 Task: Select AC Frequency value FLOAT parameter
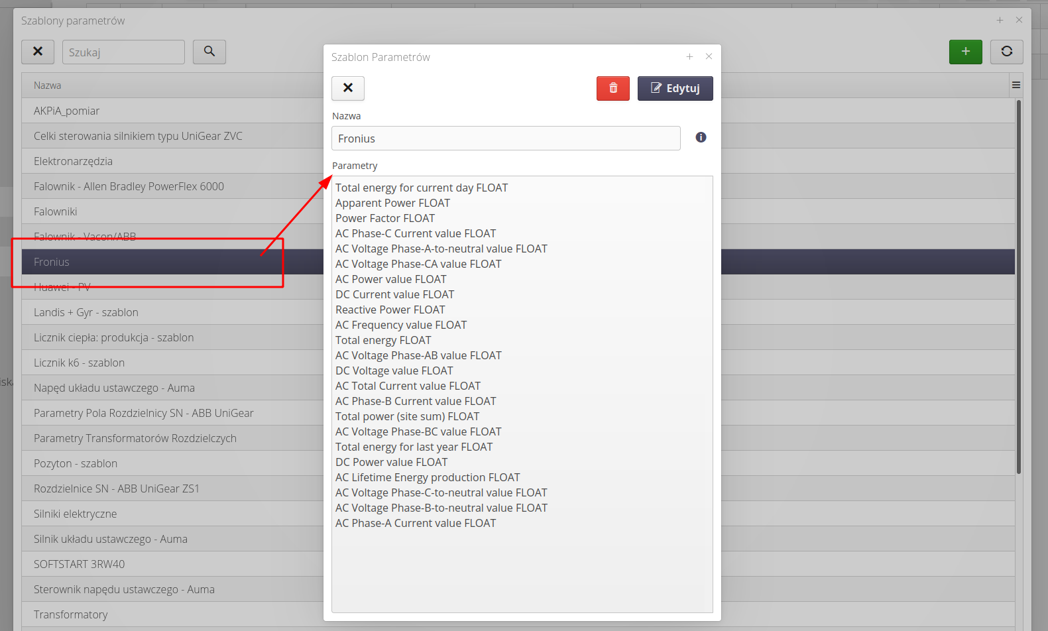(x=401, y=325)
